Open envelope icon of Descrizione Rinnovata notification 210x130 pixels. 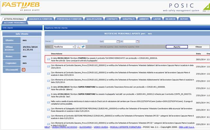(x=48, y=88)
